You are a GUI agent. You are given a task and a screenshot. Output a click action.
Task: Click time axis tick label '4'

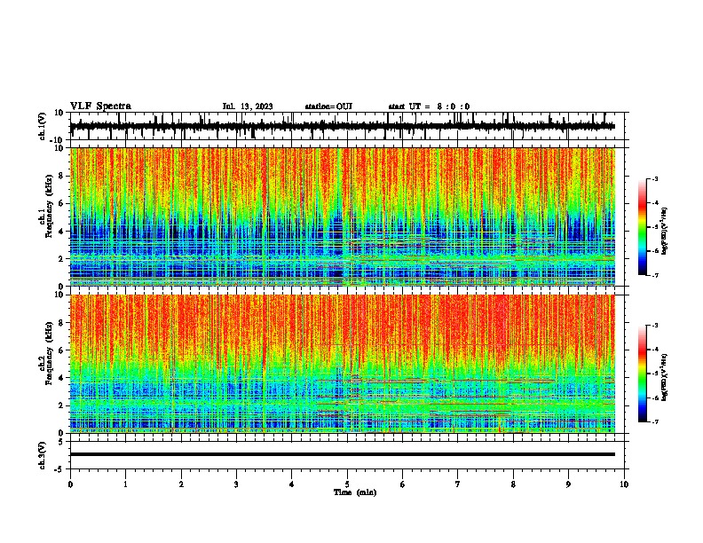click(292, 484)
